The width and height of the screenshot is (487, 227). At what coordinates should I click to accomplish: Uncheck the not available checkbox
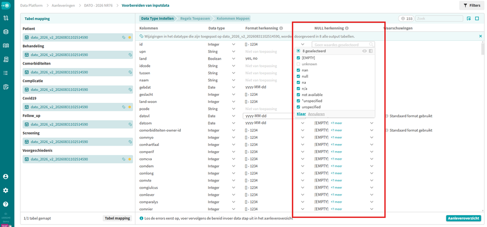point(299,95)
